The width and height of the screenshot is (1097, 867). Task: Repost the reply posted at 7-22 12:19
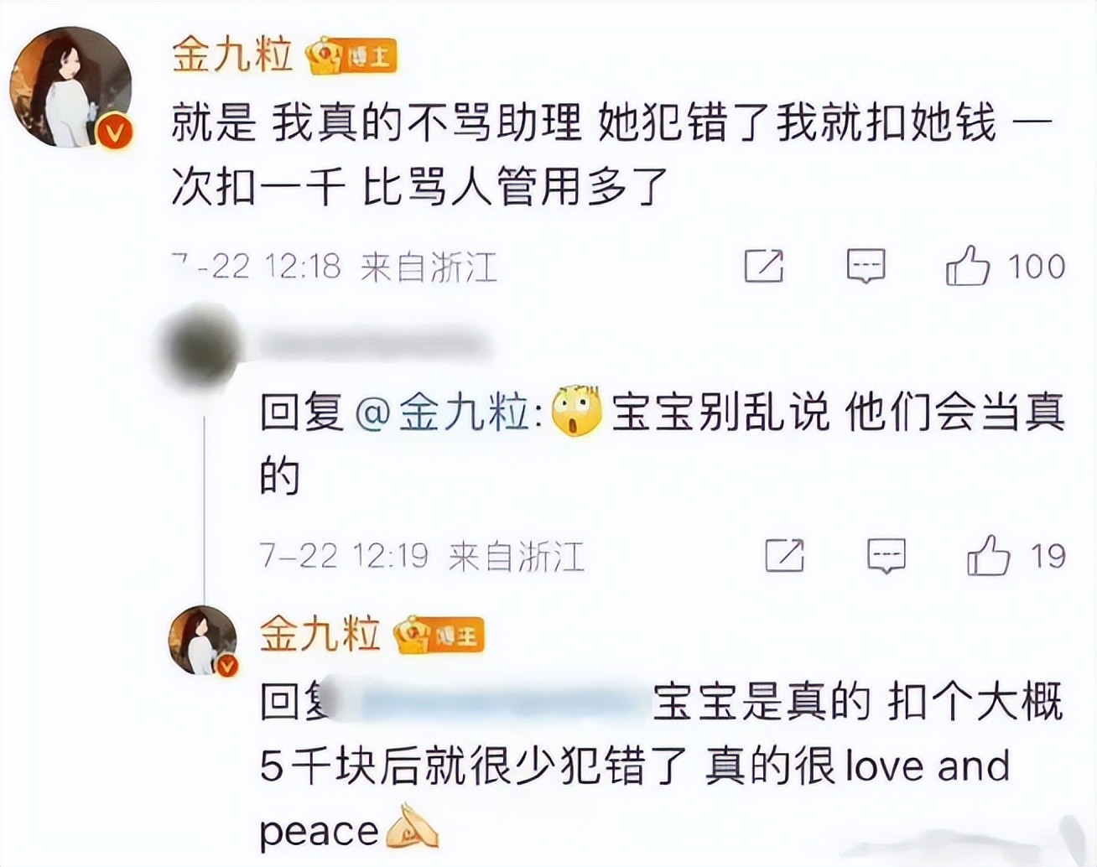click(x=785, y=555)
